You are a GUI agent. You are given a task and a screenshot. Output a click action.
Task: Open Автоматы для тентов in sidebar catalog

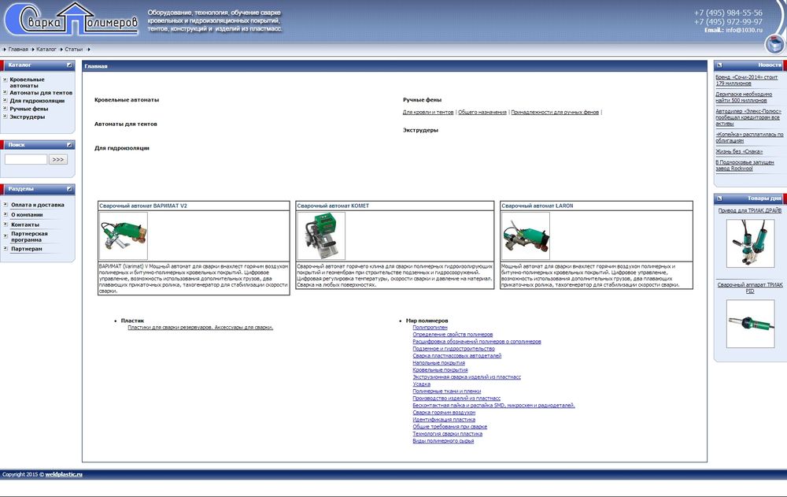click(41, 92)
